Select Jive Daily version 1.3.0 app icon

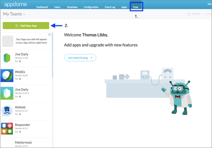point(7,58)
